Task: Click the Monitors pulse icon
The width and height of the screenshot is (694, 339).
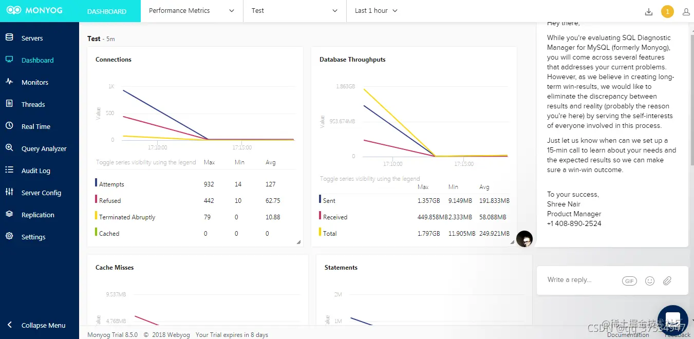Action: coord(9,81)
